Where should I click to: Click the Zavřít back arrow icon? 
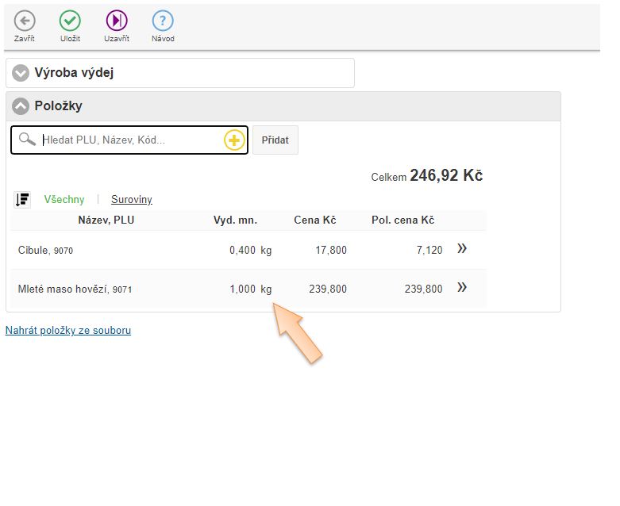pos(25,21)
